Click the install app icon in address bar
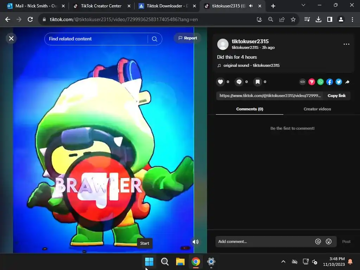 click(259, 20)
